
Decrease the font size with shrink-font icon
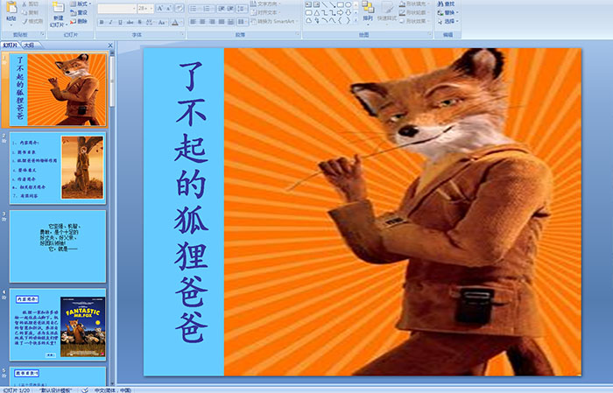(x=169, y=9)
